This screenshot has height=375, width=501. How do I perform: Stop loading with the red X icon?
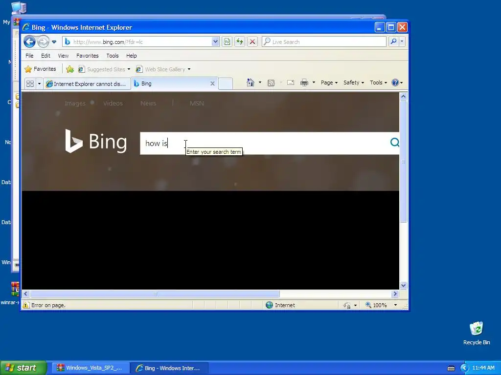pos(252,42)
